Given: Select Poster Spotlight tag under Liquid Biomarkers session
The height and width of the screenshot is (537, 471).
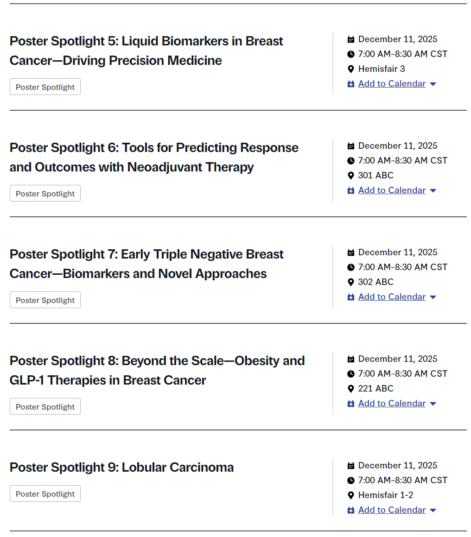Looking at the screenshot, I should tap(45, 87).
